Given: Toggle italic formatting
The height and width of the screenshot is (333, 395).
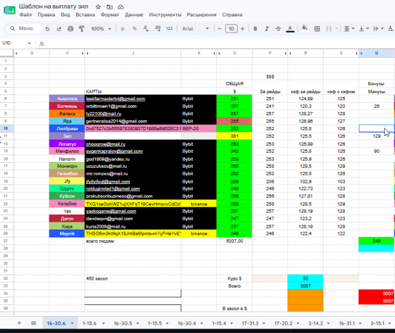Looking at the screenshot, I should [x=266, y=29].
